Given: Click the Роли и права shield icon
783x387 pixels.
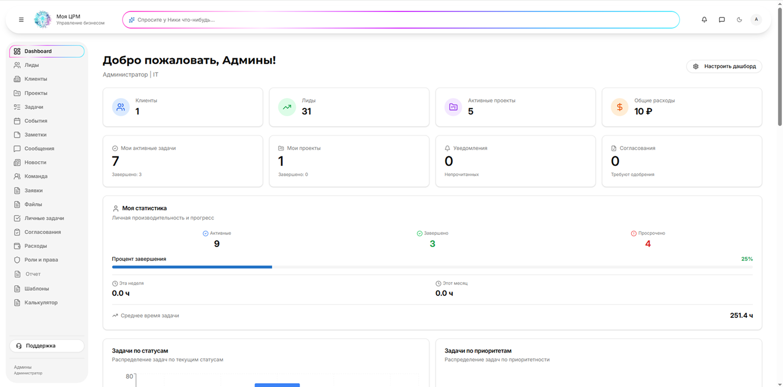Looking at the screenshot, I should click(17, 260).
